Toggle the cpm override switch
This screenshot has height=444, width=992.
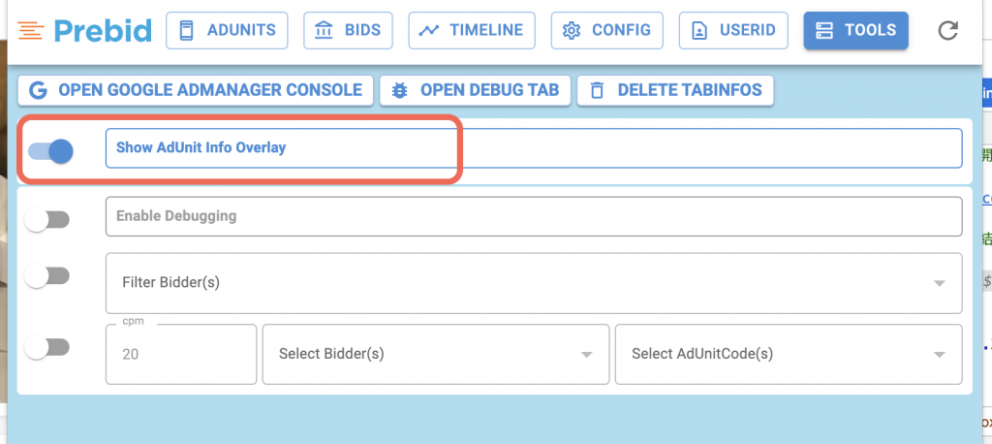pyautogui.click(x=46, y=347)
